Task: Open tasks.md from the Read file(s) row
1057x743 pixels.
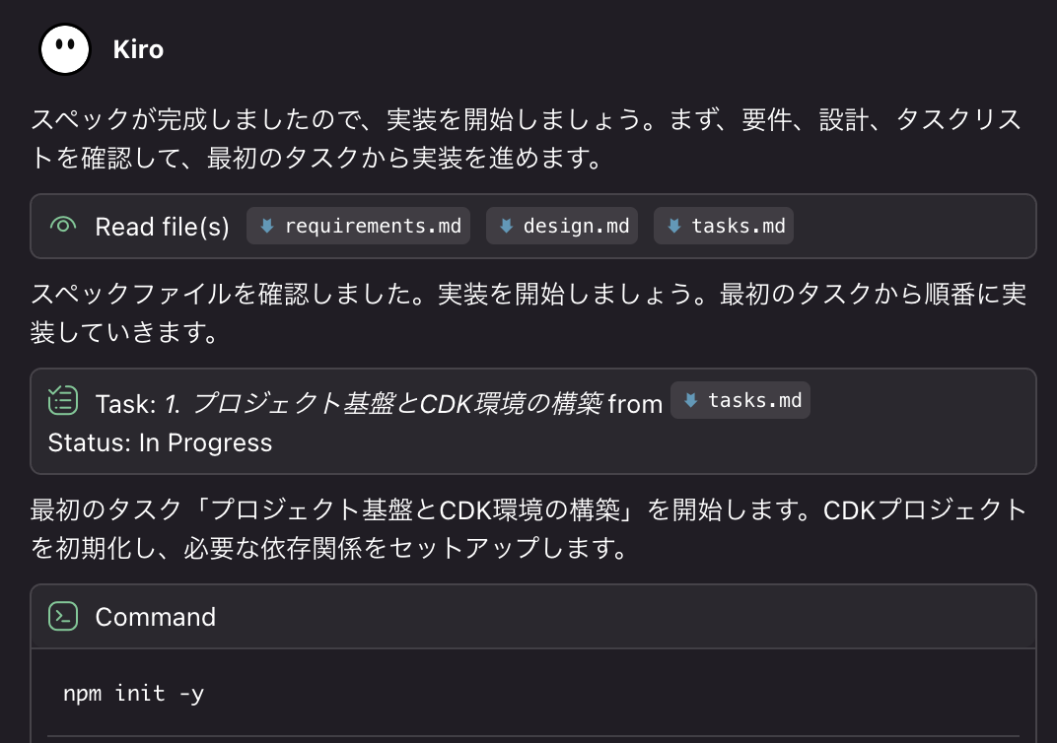Action: point(724,225)
